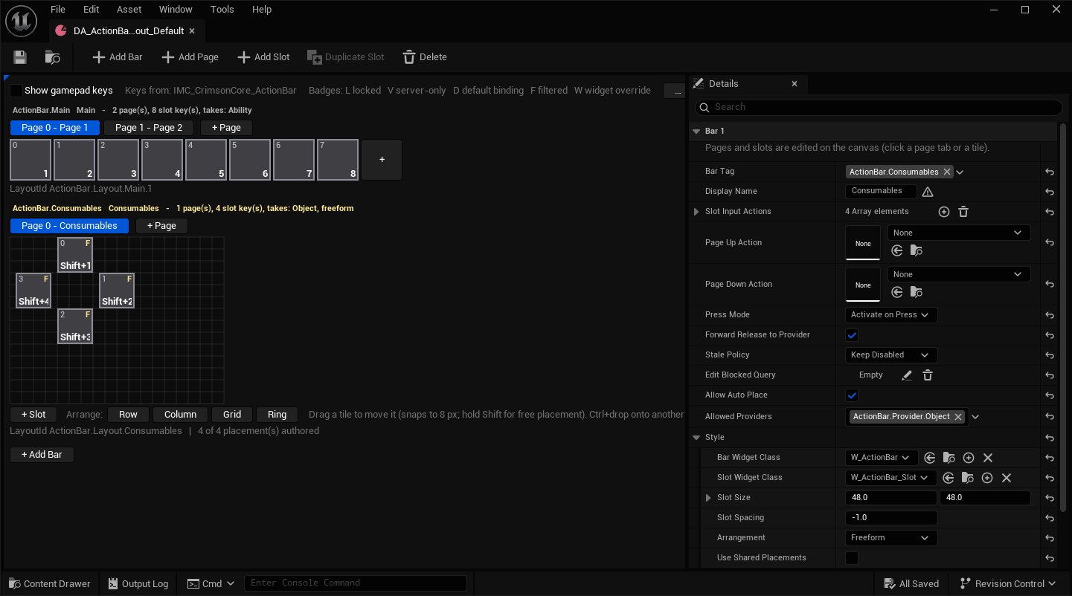Image resolution: width=1072 pixels, height=596 pixels.
Task: Uncheck Forward Release to Provider
Action: [853, 335]
